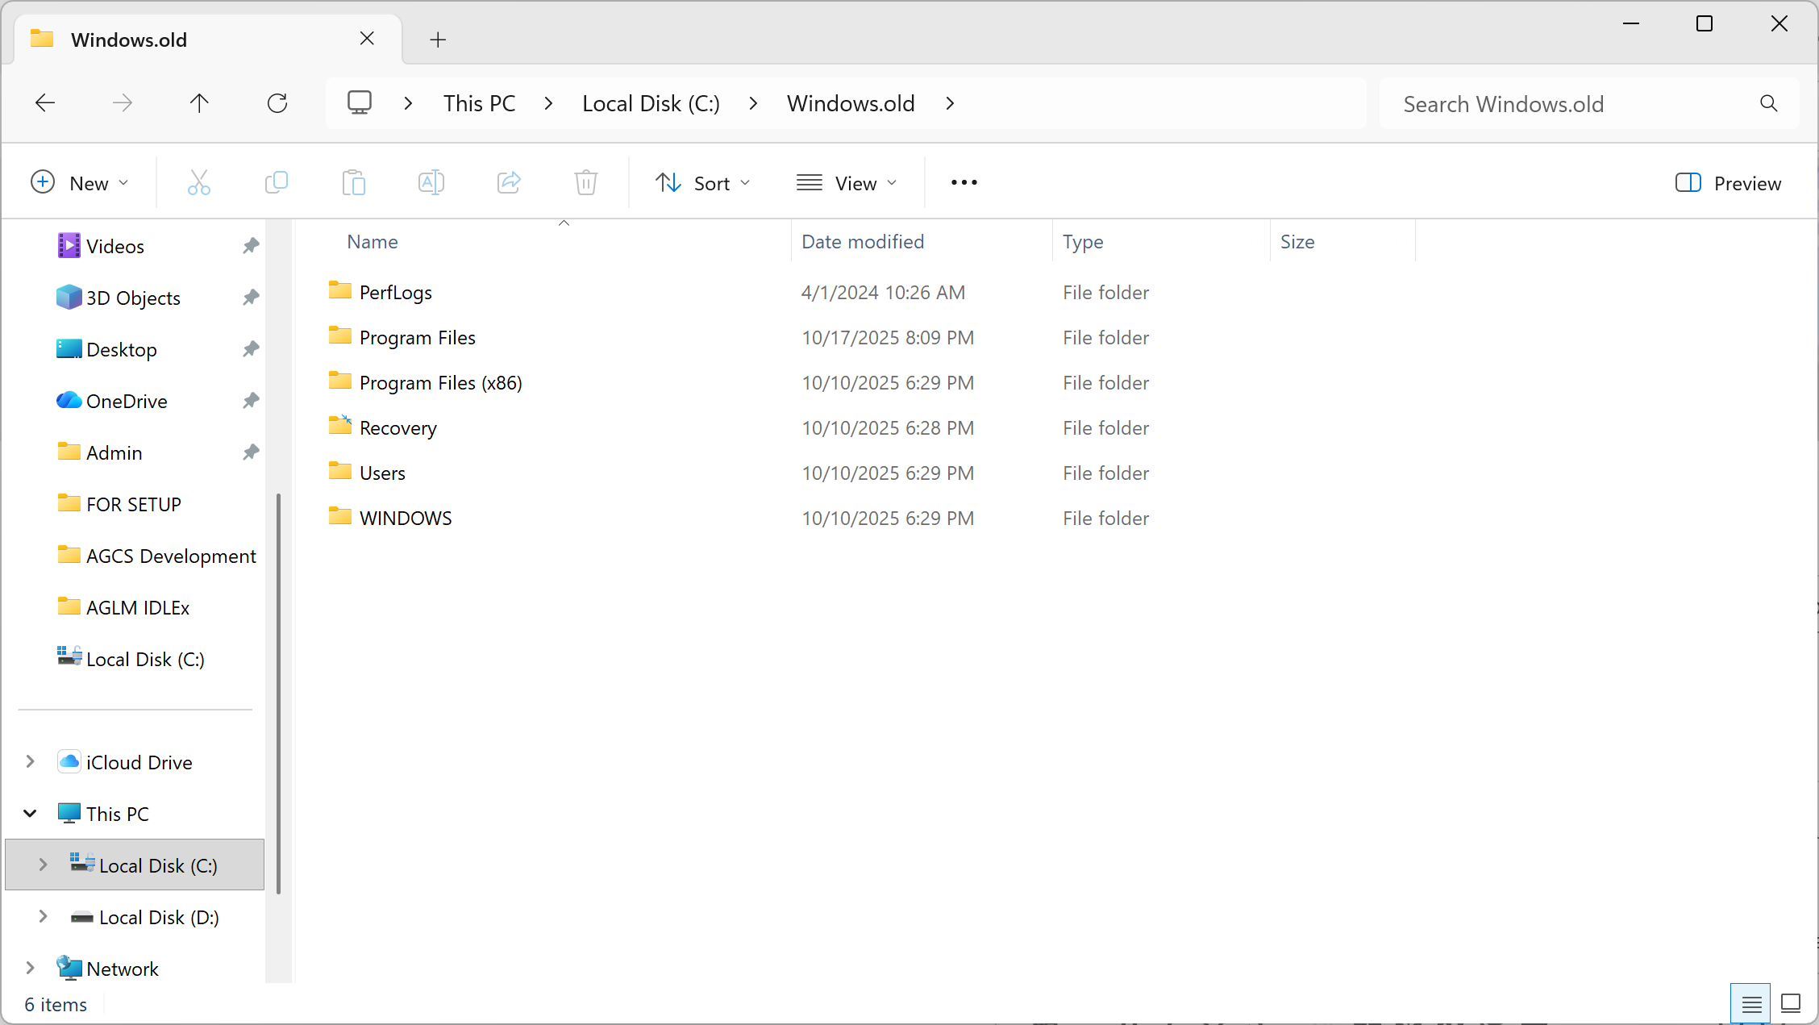Viewport: 1819px width, 1025px height.
Task: Navigate to This PC breadcrumb
Action: [480, 103]
